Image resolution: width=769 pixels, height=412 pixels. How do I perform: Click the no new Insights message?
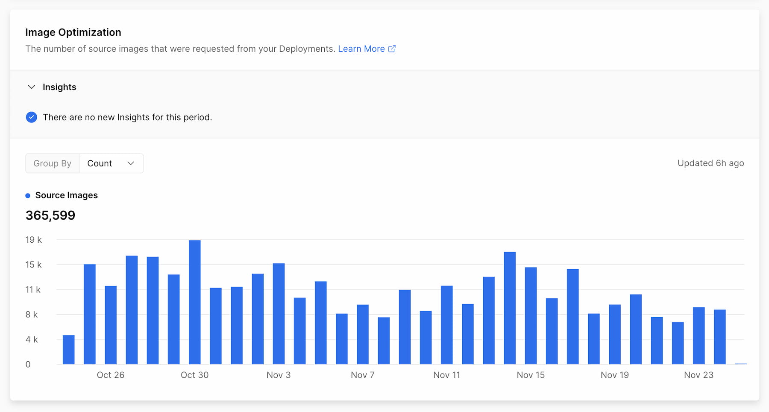127,117
